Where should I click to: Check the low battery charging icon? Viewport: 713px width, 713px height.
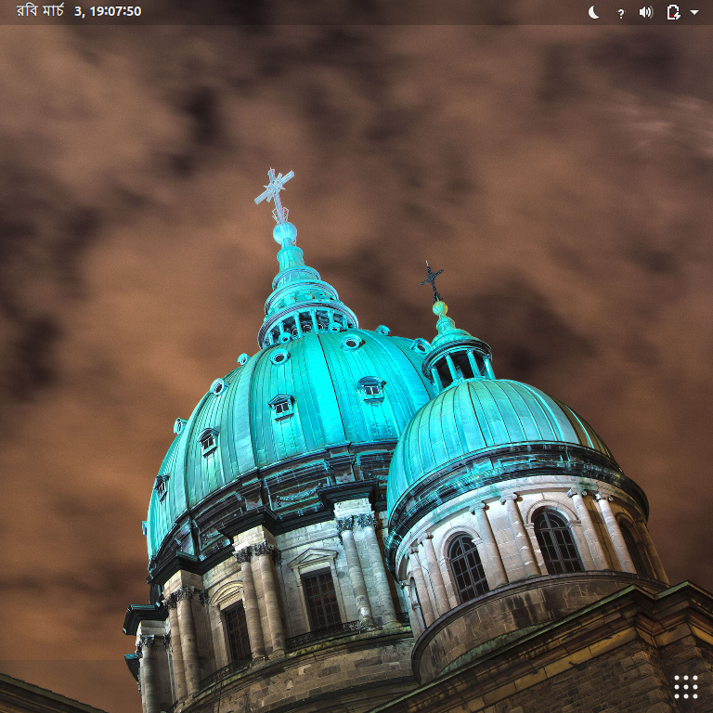(x=673, y=12)
